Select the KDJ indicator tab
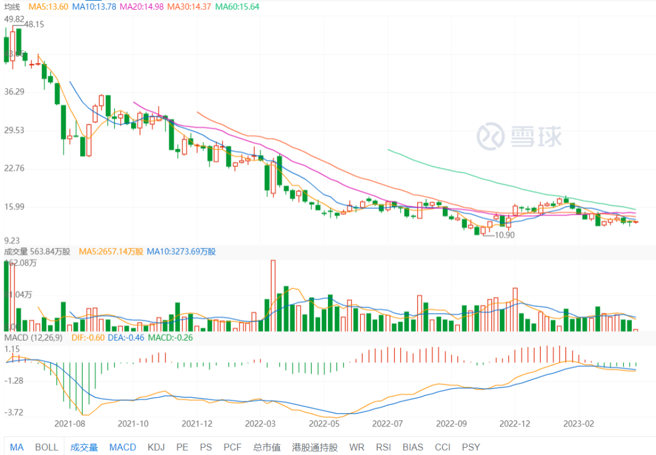The width and height of the screenshot is (656, 455). coord(157,447)
